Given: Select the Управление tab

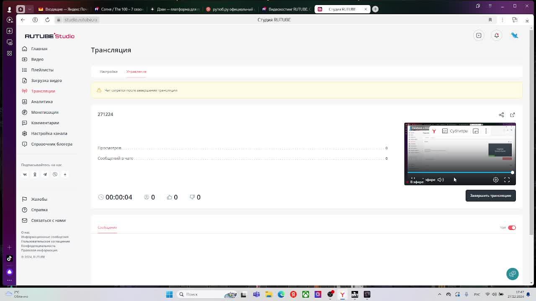Looking at the screenshot, I should click(136, 71).
